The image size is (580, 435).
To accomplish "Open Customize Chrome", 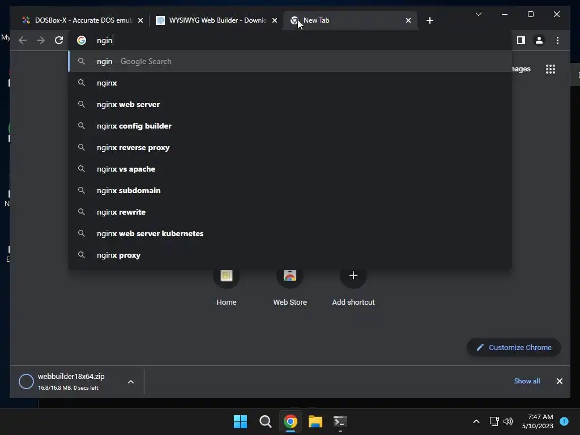I will [x=514, y=347].
